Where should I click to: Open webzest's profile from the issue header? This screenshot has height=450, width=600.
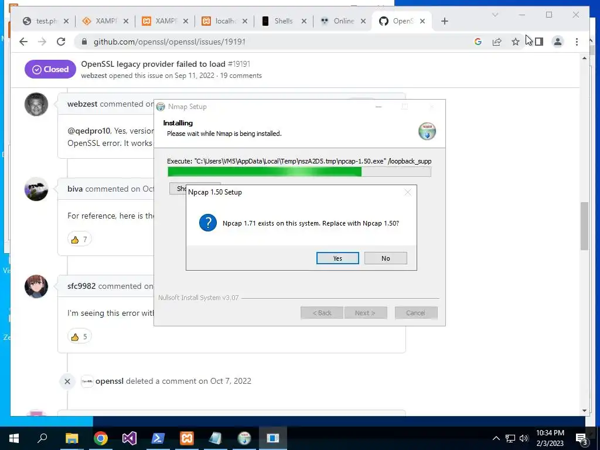click(94, 76)
